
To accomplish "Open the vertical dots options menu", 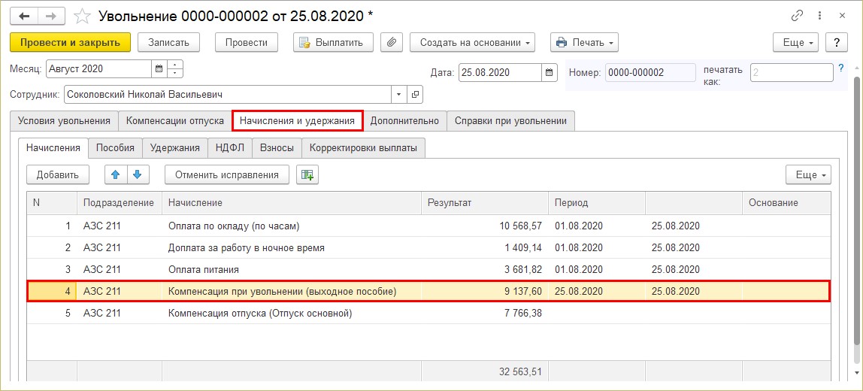I will [x=819, y=16].
